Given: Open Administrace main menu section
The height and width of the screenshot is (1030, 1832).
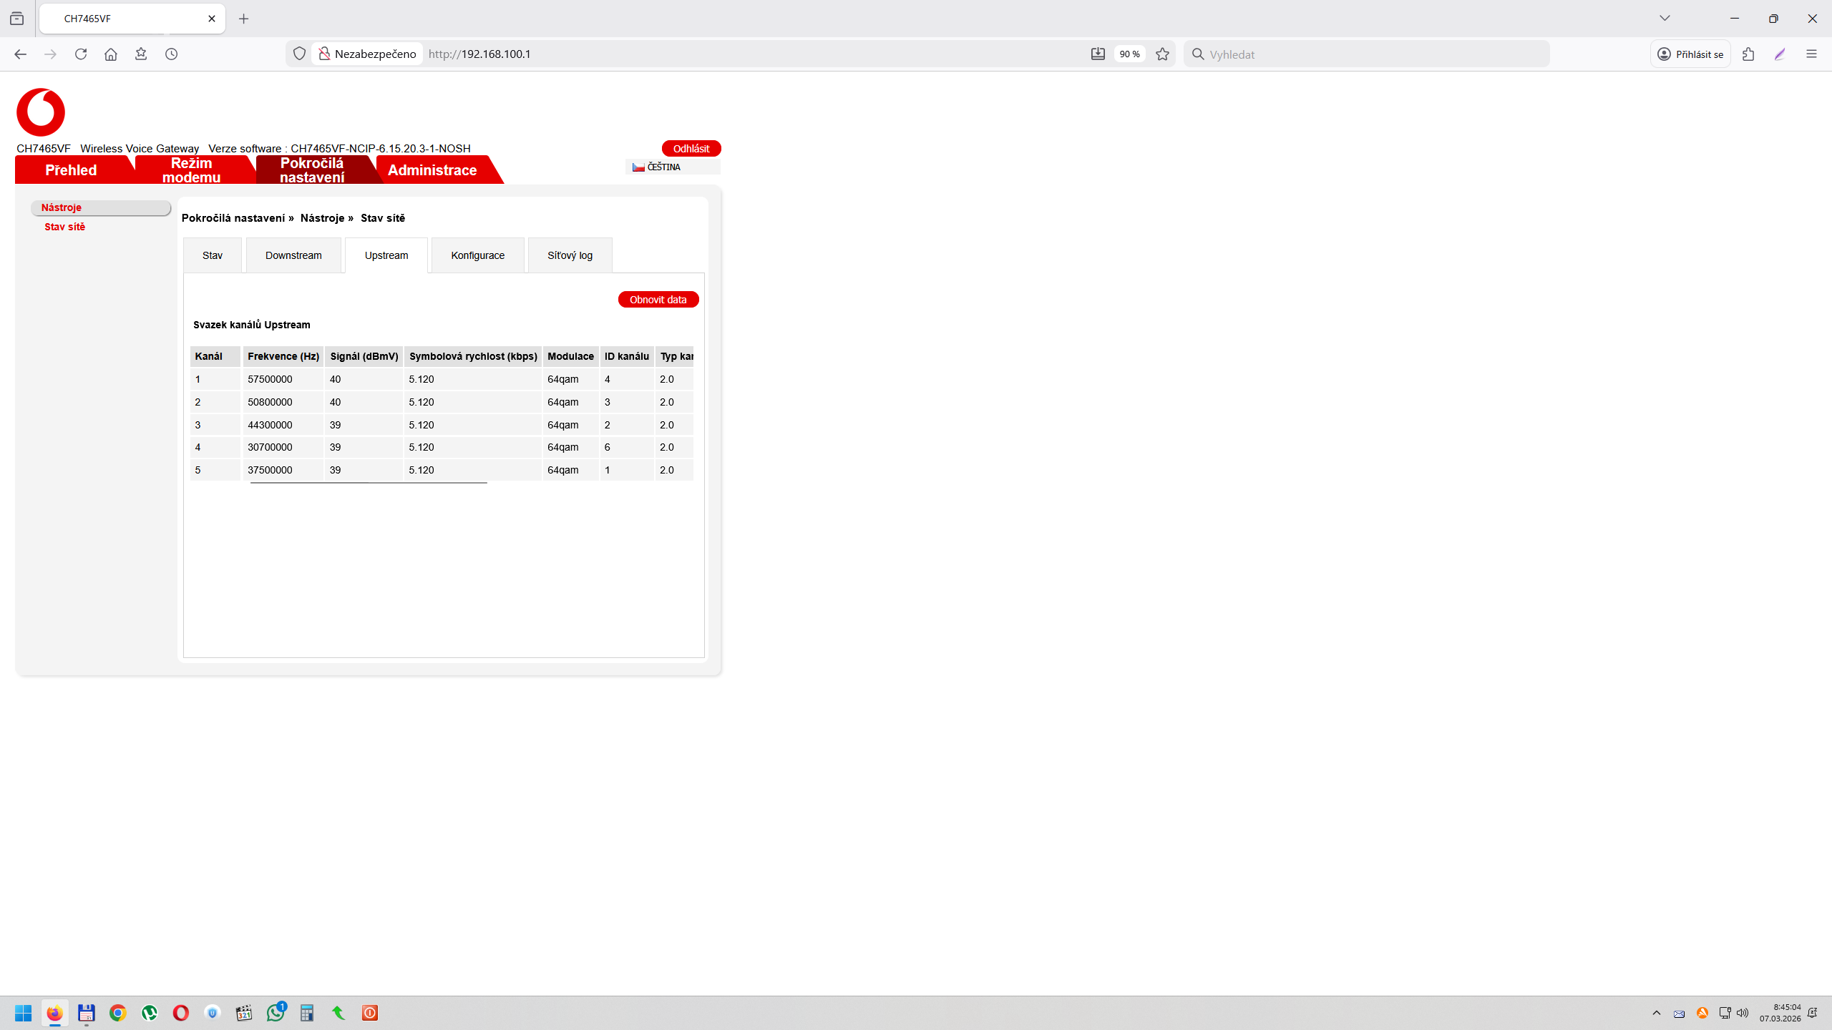Looking at the screenshot, I should coord(432,170).
